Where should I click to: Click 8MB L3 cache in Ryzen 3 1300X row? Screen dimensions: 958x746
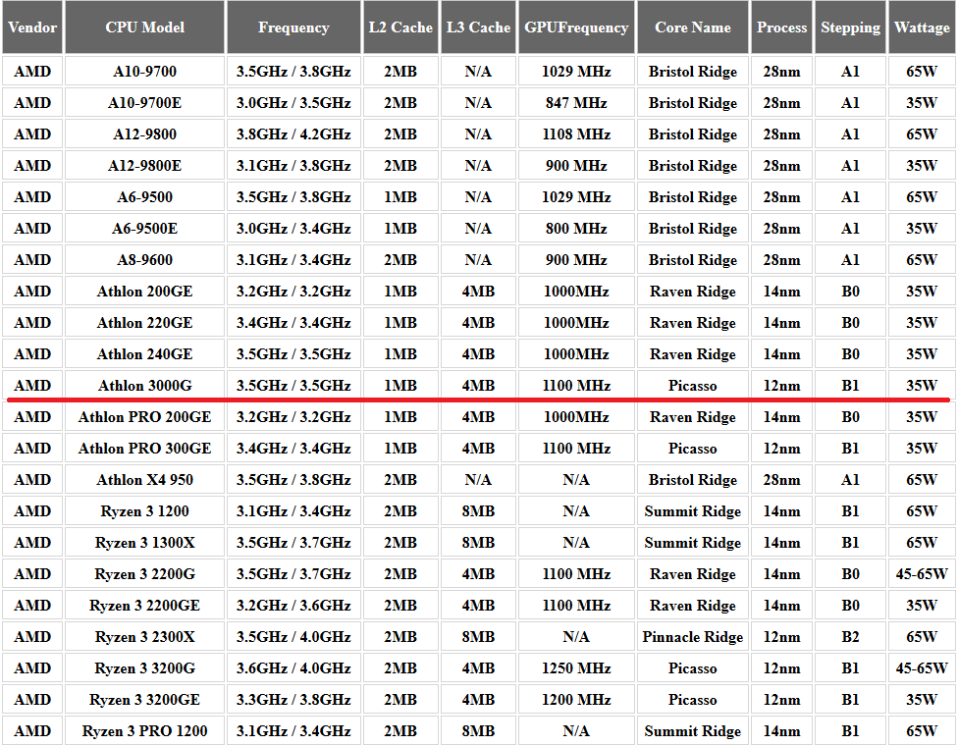pos(478,543)
